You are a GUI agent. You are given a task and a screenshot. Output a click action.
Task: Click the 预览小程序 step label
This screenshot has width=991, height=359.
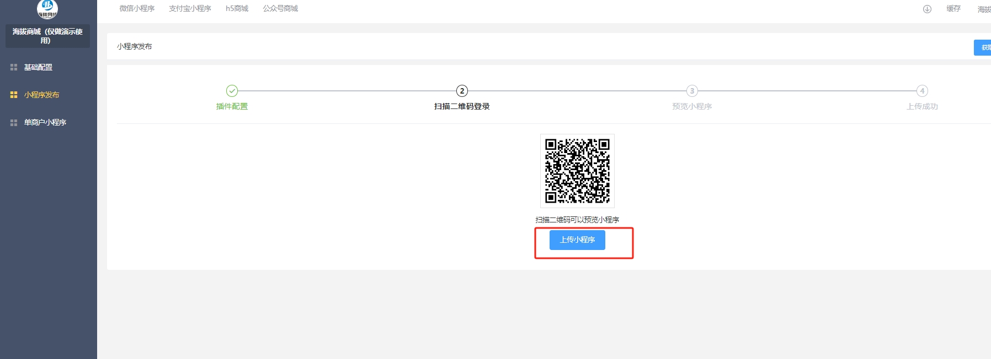pyautogui.click(x=692, y=106)
